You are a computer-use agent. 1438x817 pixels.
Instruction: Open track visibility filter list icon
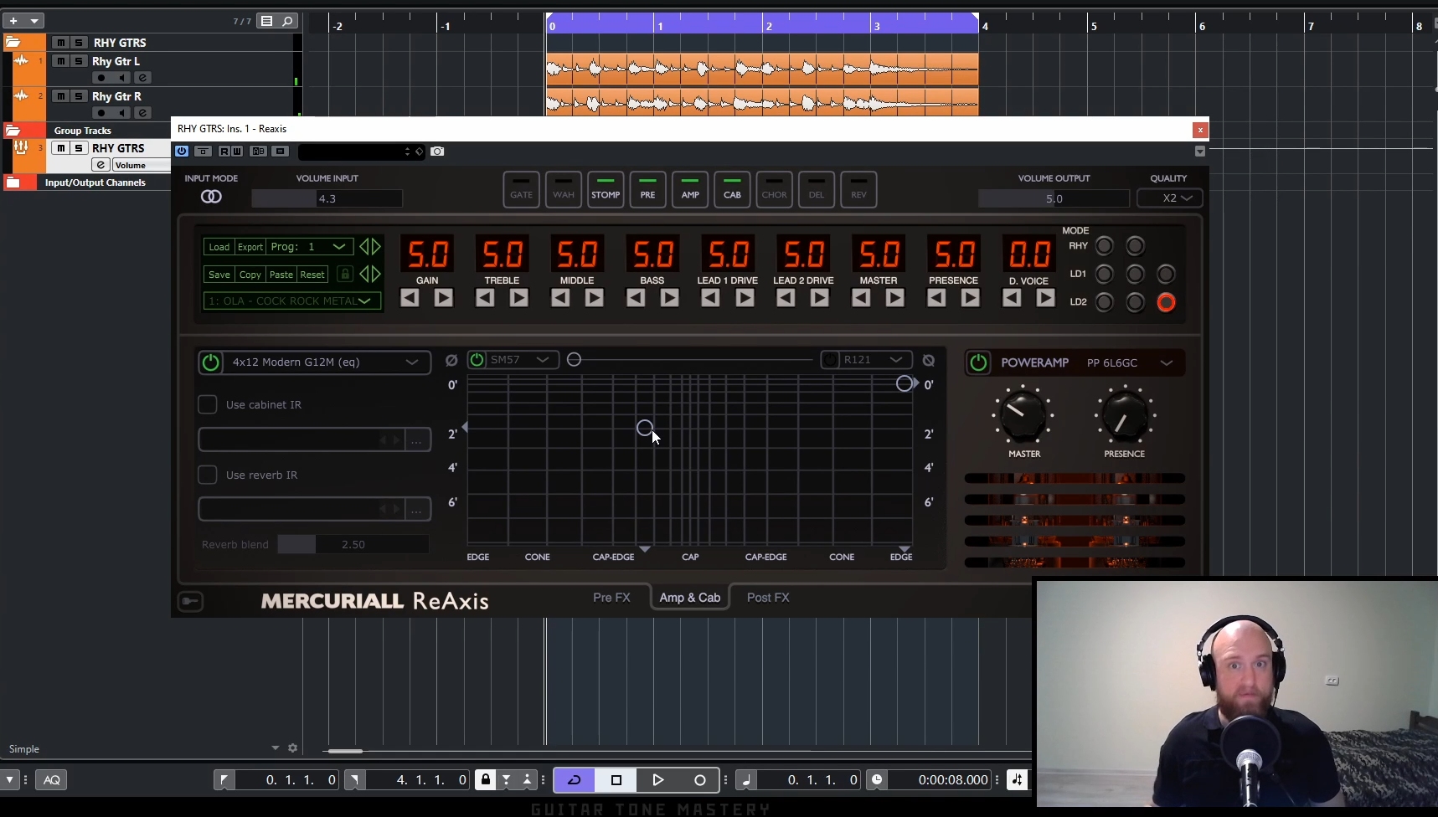point(266,21)
